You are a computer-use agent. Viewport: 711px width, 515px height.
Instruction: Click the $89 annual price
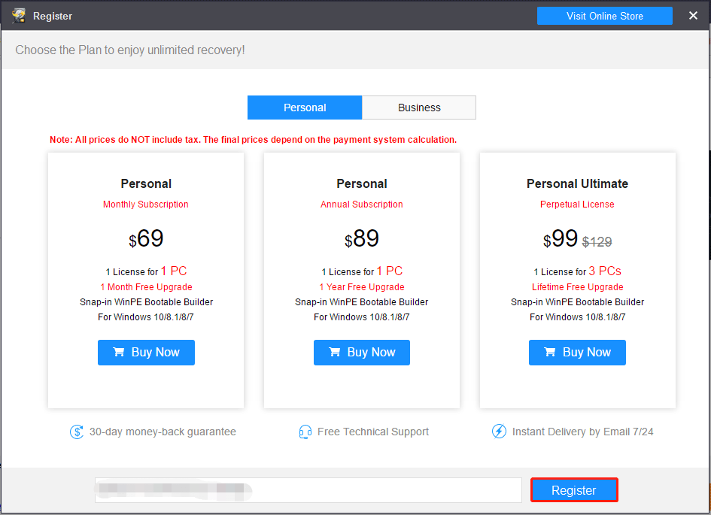pos(362,239)
